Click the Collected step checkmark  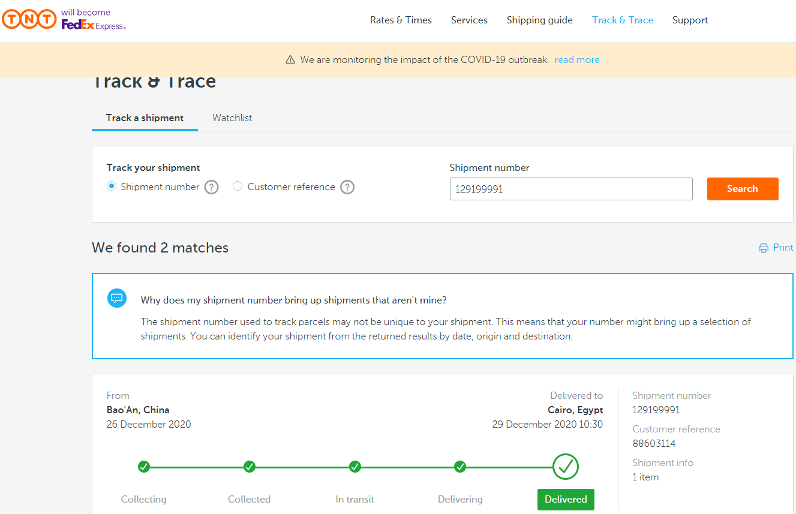[250, 467]
